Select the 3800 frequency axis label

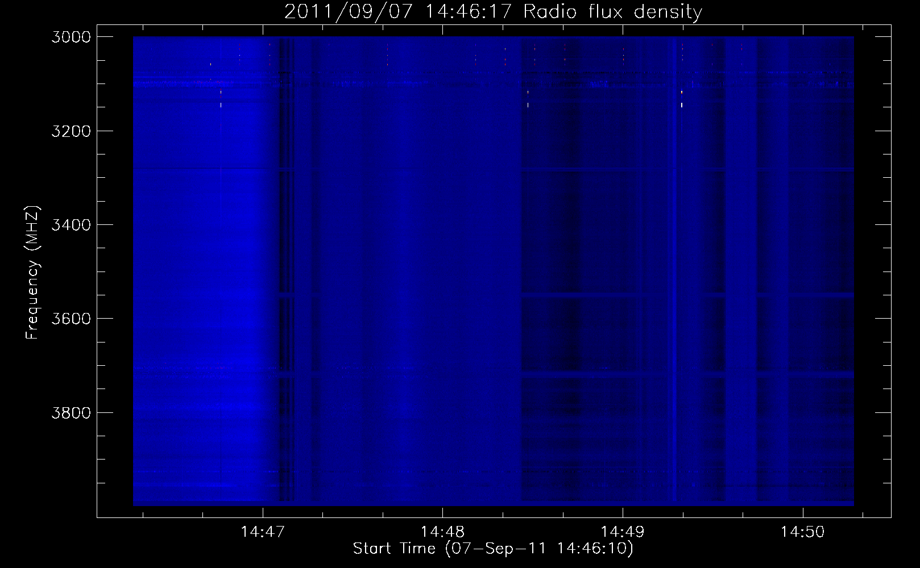[71, 412]
